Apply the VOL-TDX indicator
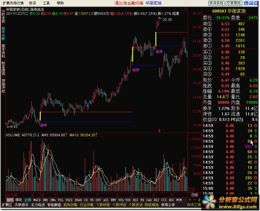 (125, 200)
